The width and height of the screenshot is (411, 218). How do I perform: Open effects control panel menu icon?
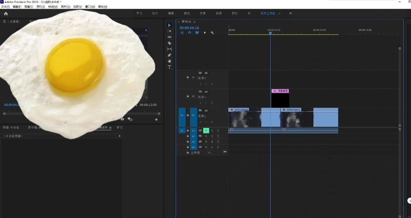click(110, 128)
